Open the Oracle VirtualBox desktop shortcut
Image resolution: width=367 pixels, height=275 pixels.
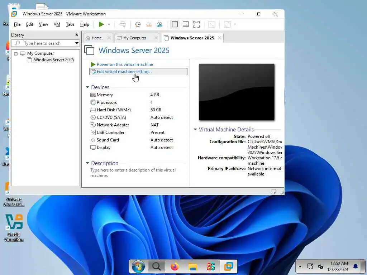pyautogui.click(x=14, y=227)
